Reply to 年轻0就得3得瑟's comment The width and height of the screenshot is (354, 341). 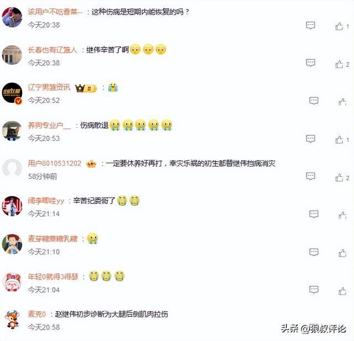(x=314, y=290)
